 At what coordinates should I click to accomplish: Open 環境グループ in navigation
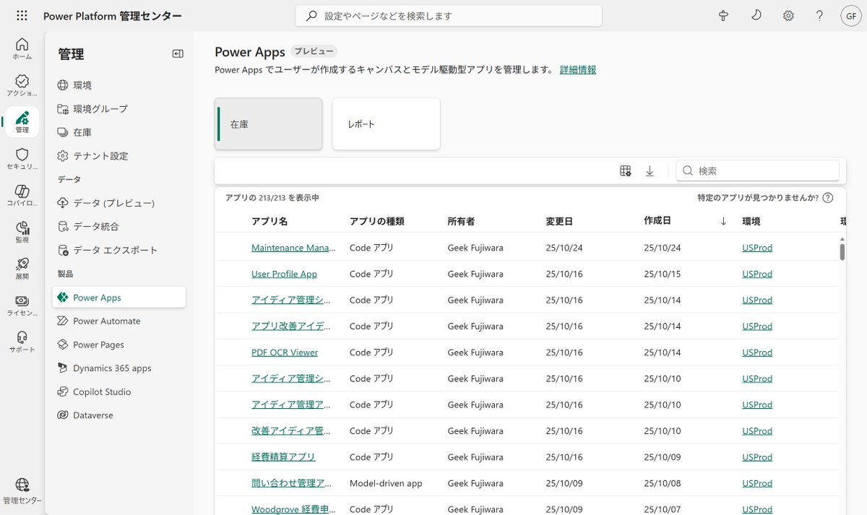pos(118,108)
